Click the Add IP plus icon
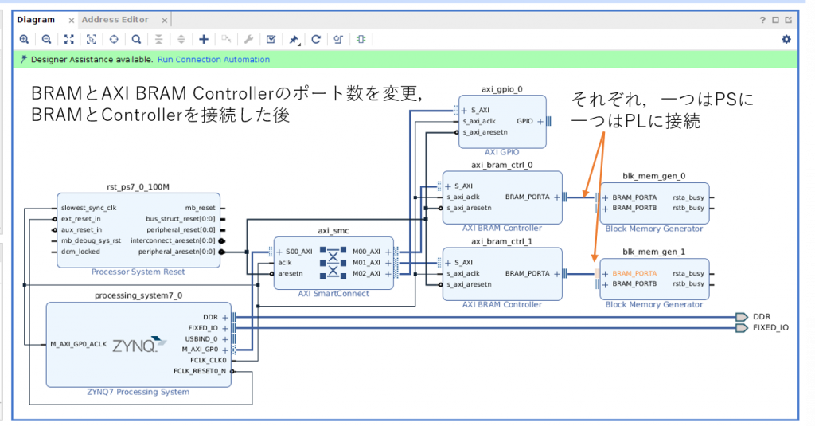Screen dimensions: 815x426 point(204,39)
